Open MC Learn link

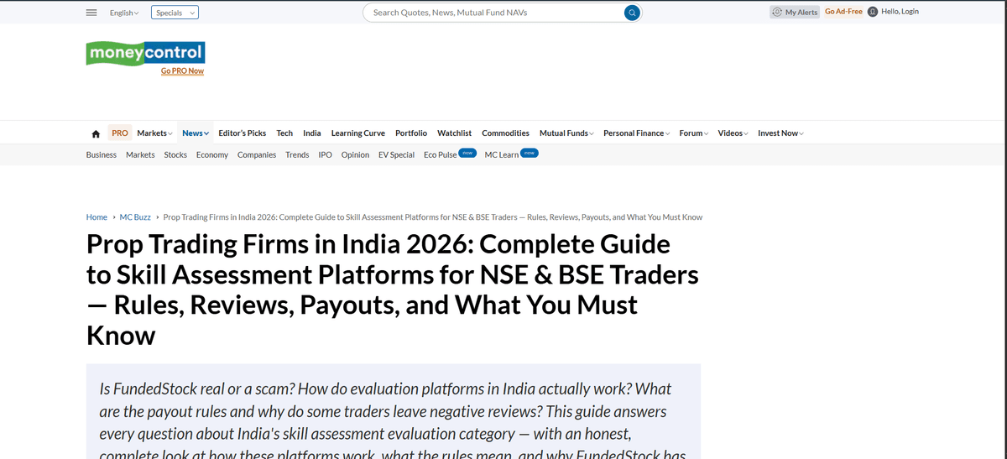502,155
